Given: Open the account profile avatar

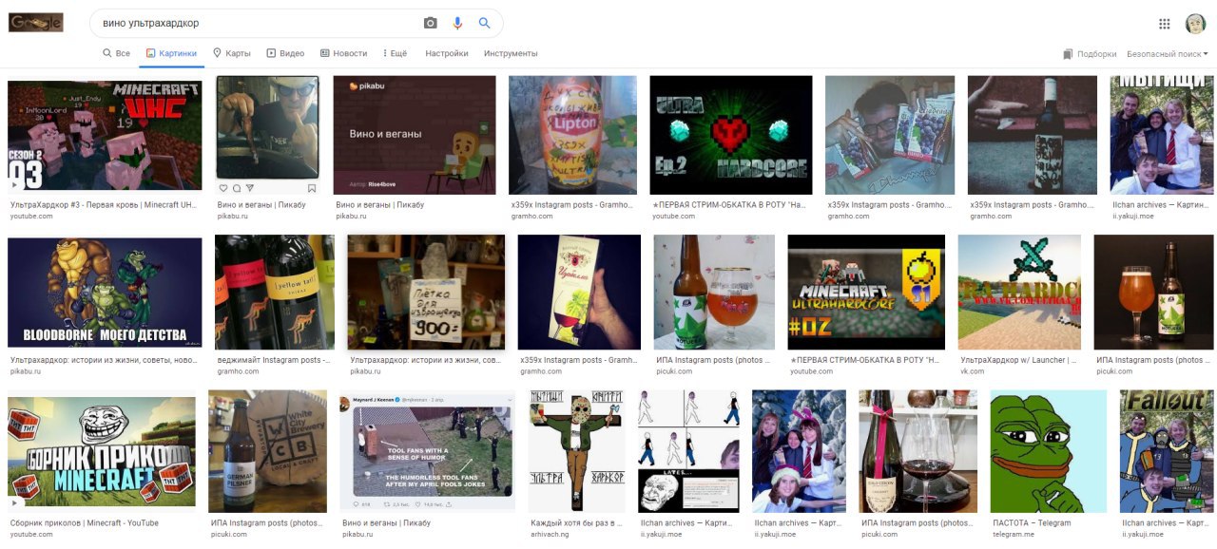Looking at the screenshot, I should 1195,24.
